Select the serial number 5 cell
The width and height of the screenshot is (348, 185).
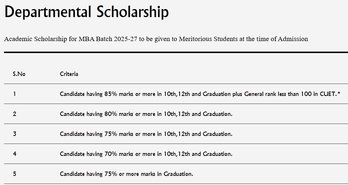point(15,174)
